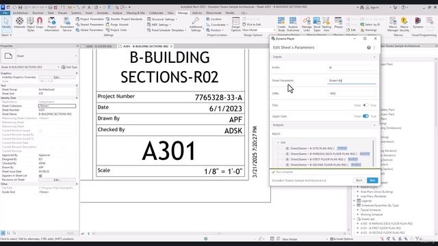Open Decal Types
The height and width of the screenshot is (246, 438).
[317, 24]
